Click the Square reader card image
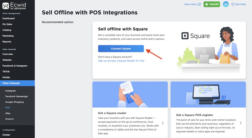 click(130, 95)
